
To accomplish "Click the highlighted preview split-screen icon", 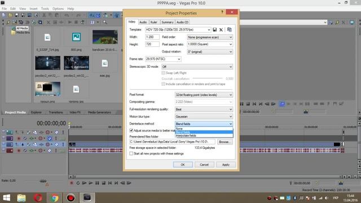I will (282, 104).
